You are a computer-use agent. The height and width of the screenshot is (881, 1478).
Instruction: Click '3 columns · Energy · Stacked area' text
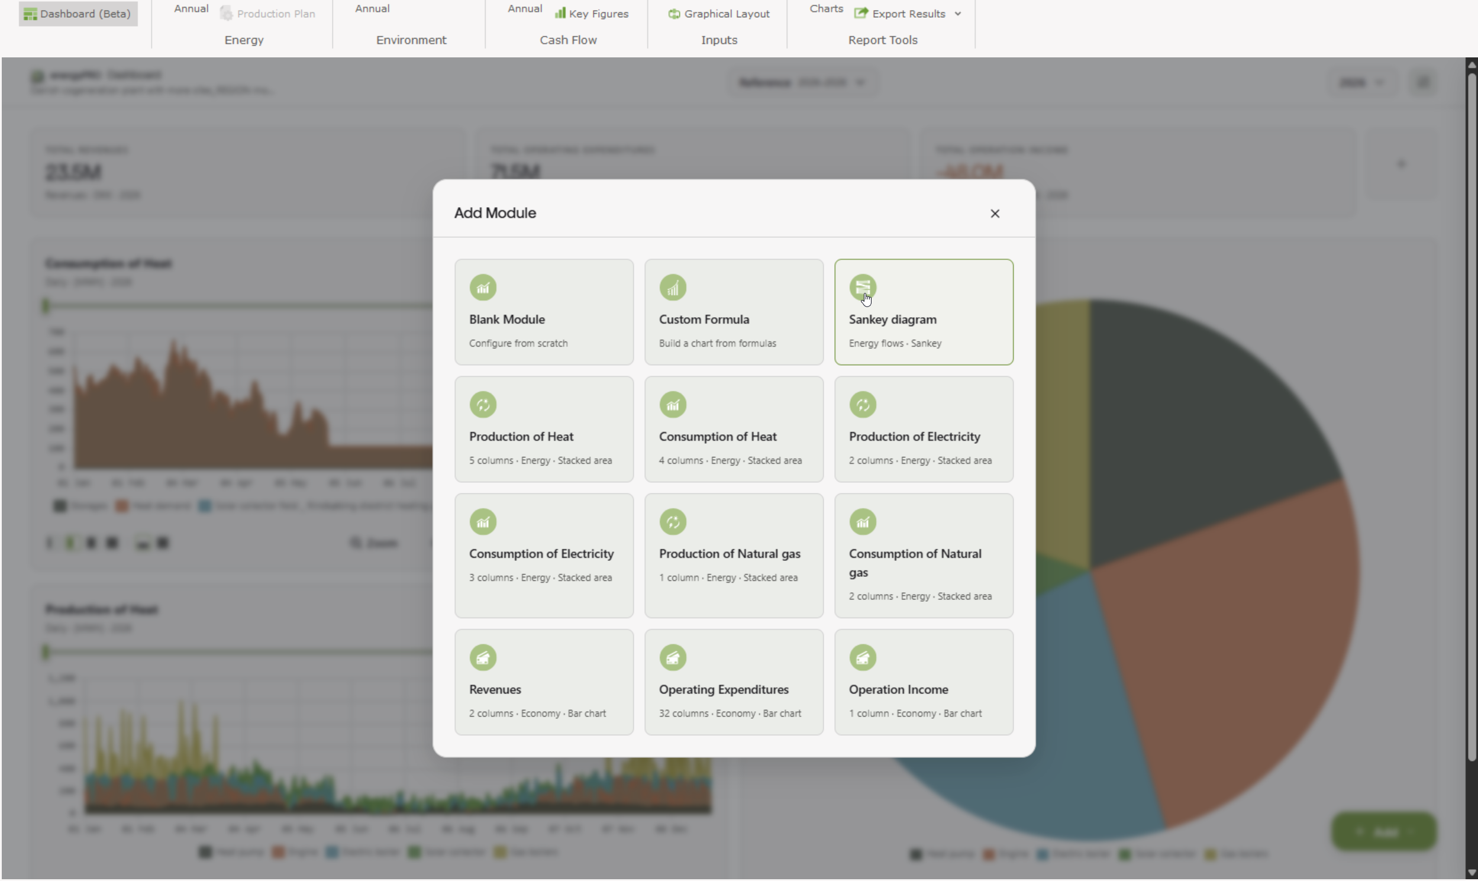[x=541, y=578]
